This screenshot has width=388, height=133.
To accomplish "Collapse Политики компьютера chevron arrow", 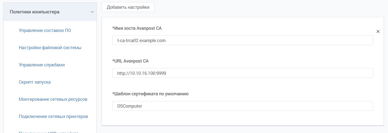I will [92, 12].
